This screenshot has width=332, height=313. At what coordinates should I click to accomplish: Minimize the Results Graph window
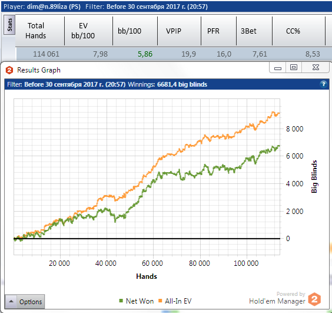278,68
